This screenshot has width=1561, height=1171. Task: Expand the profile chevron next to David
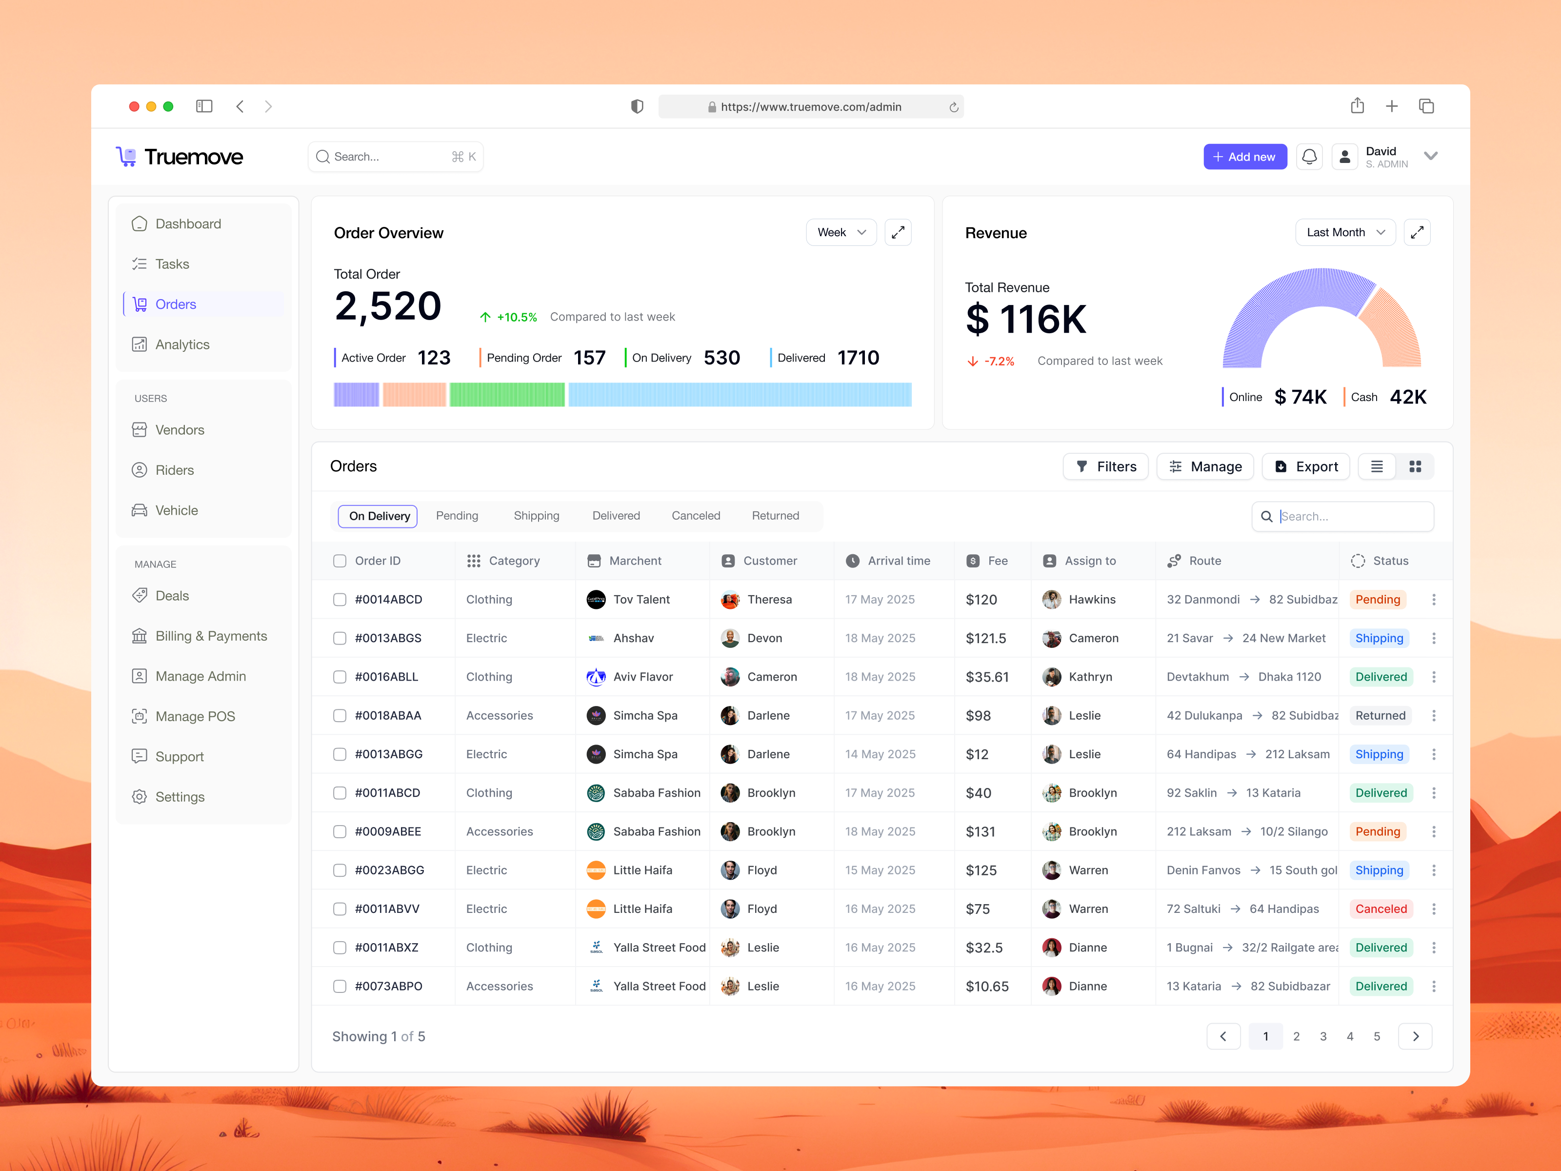click(x=1431, y=156)
